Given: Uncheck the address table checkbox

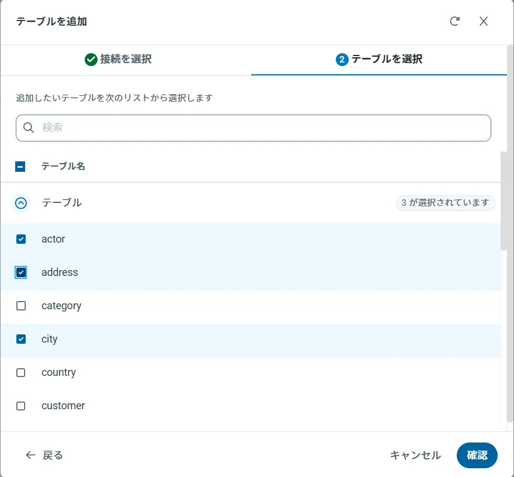Looking at the screenshot, I should click(x=21, y=272).
